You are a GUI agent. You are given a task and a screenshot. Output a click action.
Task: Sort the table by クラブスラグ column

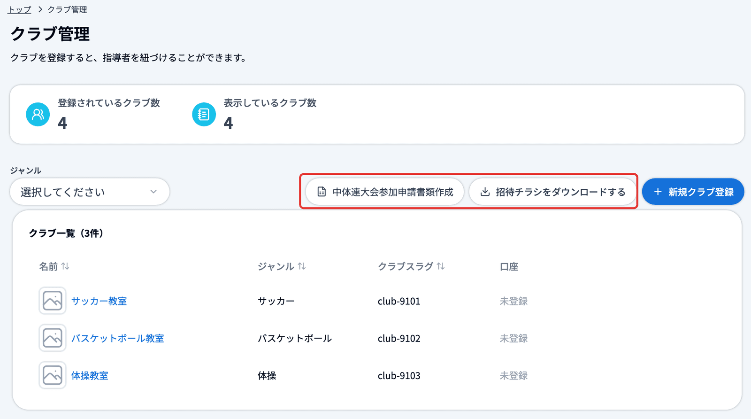pyautogui.click(x=411, y=266)
